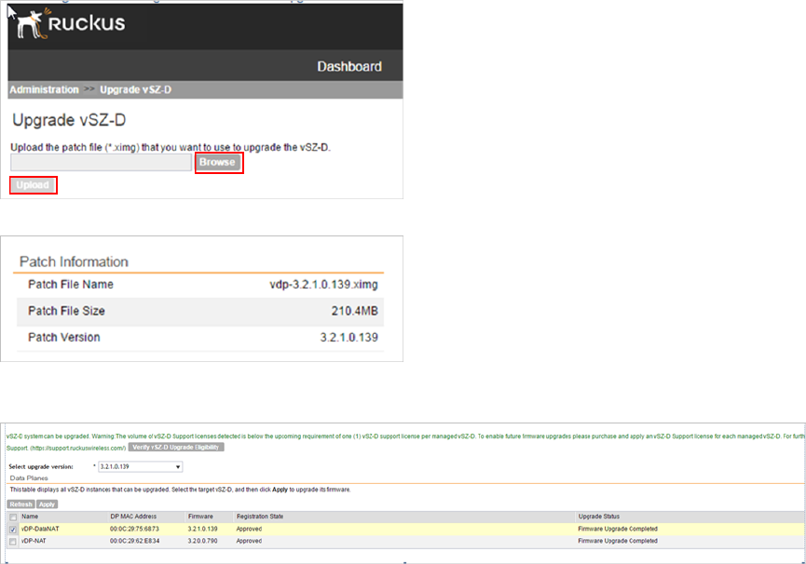Screen dimensions: 806x564
Task: Click patch file name vdp-3.2.1.0.139.ximg
Action: click(x=324, y=284)
